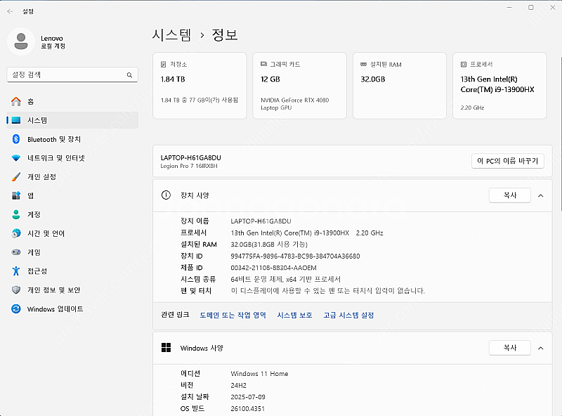Click 장치 이름 value LAPTOP-H61GA8DU

pyautogui.click(x=261, y=221)
